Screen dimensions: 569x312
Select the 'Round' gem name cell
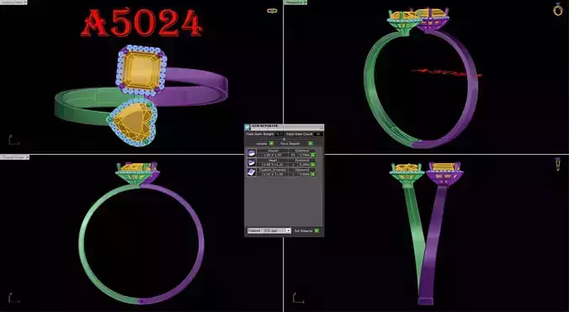point(273,151)
